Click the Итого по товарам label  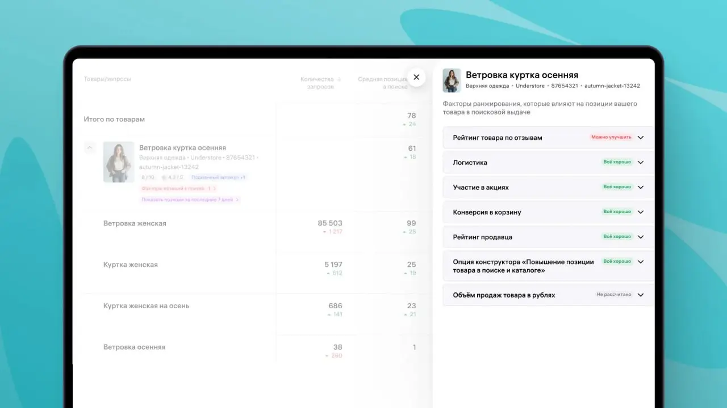114,120
